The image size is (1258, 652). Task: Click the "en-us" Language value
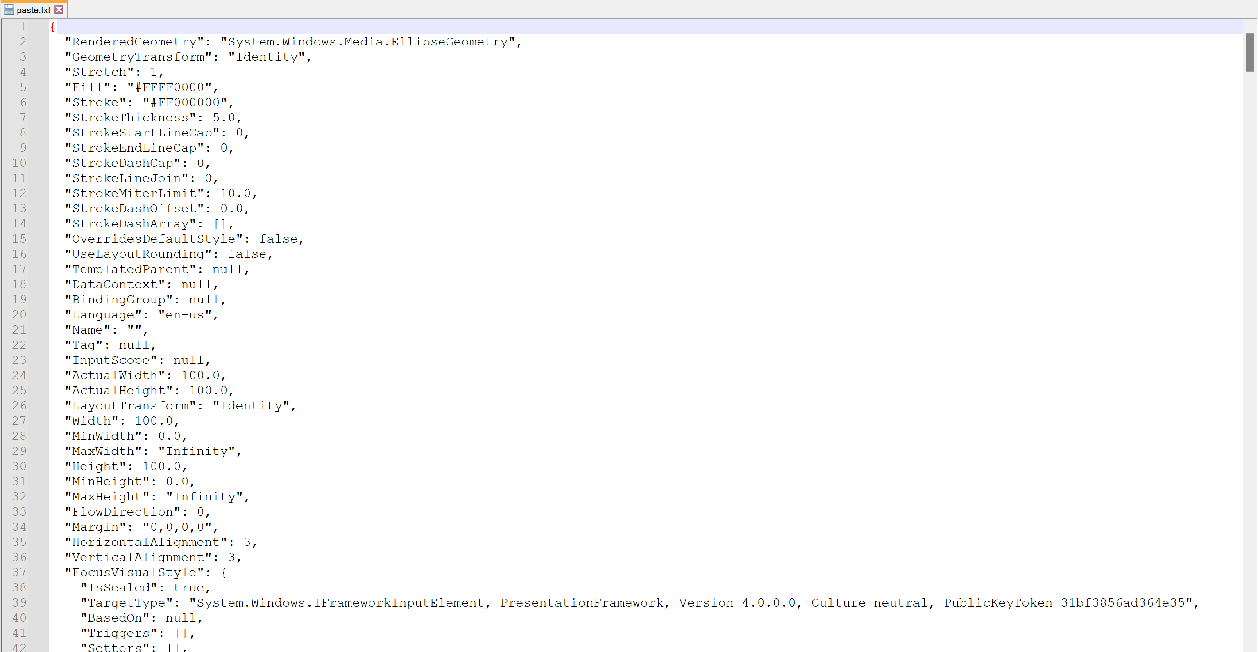pyautogui.click(x=185, y=315)
